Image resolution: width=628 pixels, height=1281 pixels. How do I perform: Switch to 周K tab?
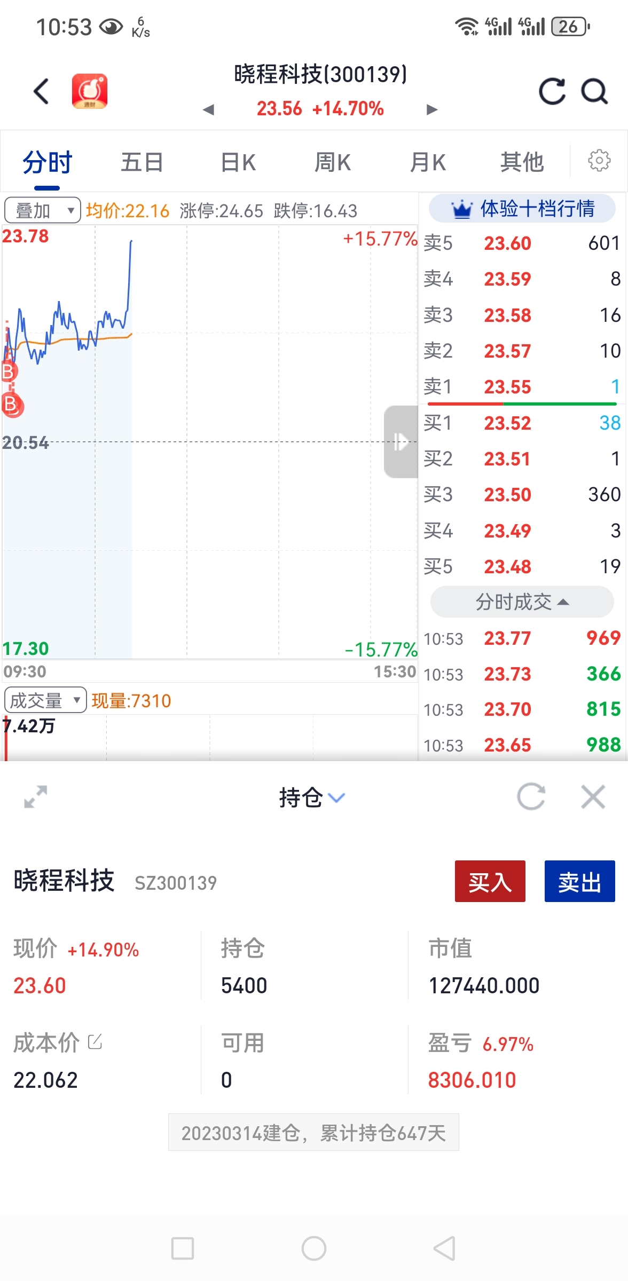[x=332, y=162]
